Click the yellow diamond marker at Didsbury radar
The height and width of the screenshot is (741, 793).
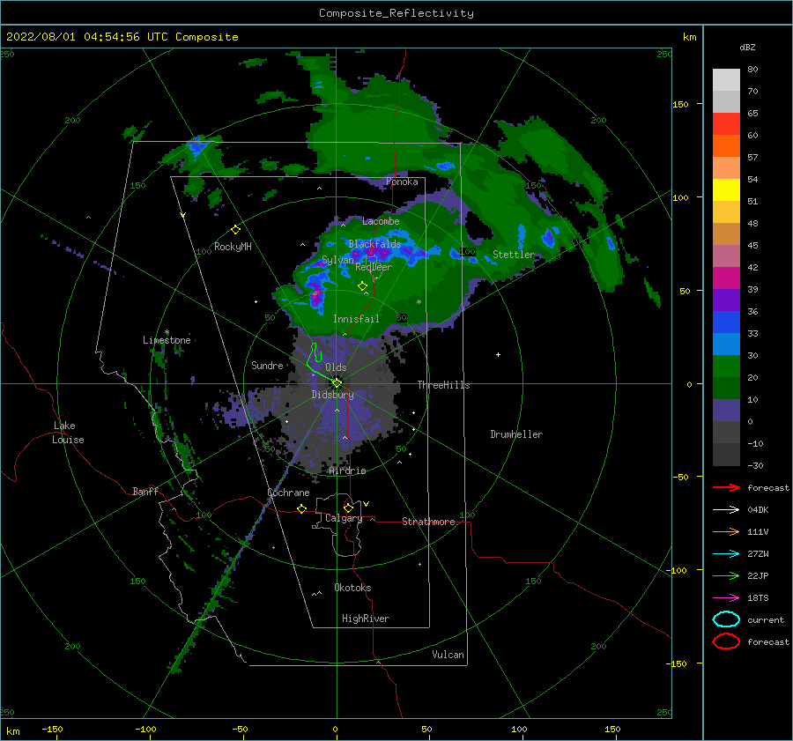point(337,383)
